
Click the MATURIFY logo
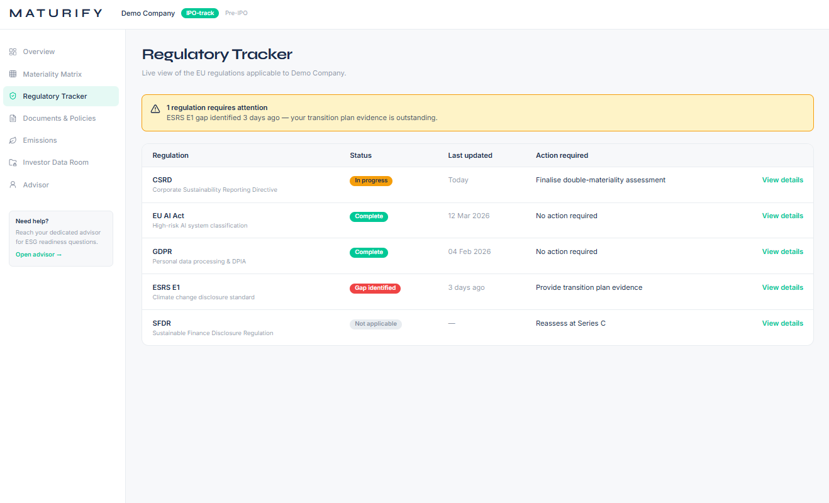56,13
